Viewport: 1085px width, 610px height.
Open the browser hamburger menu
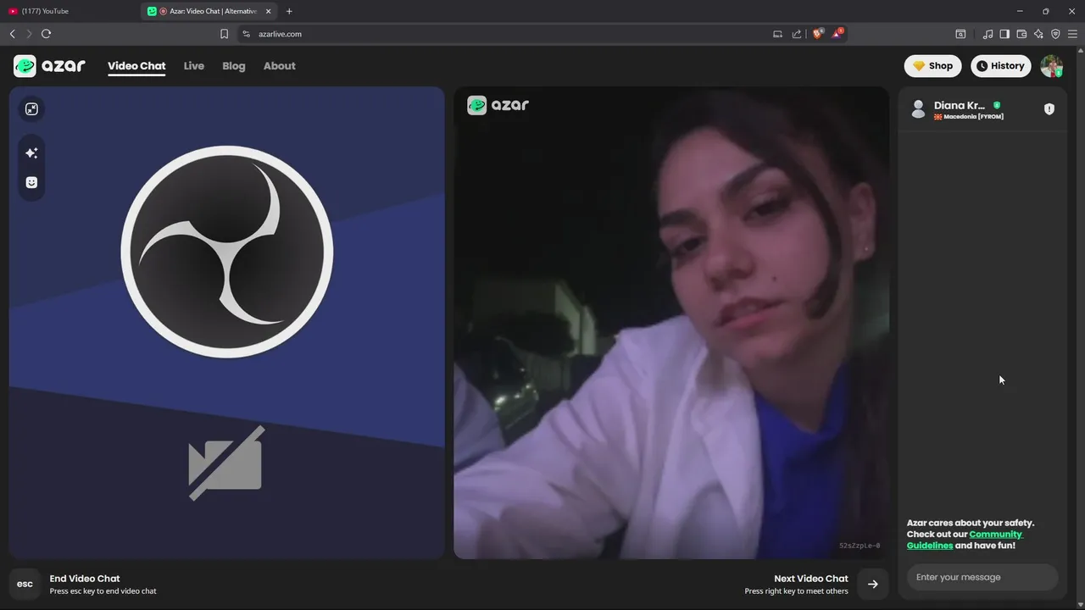coord(1072,34)
